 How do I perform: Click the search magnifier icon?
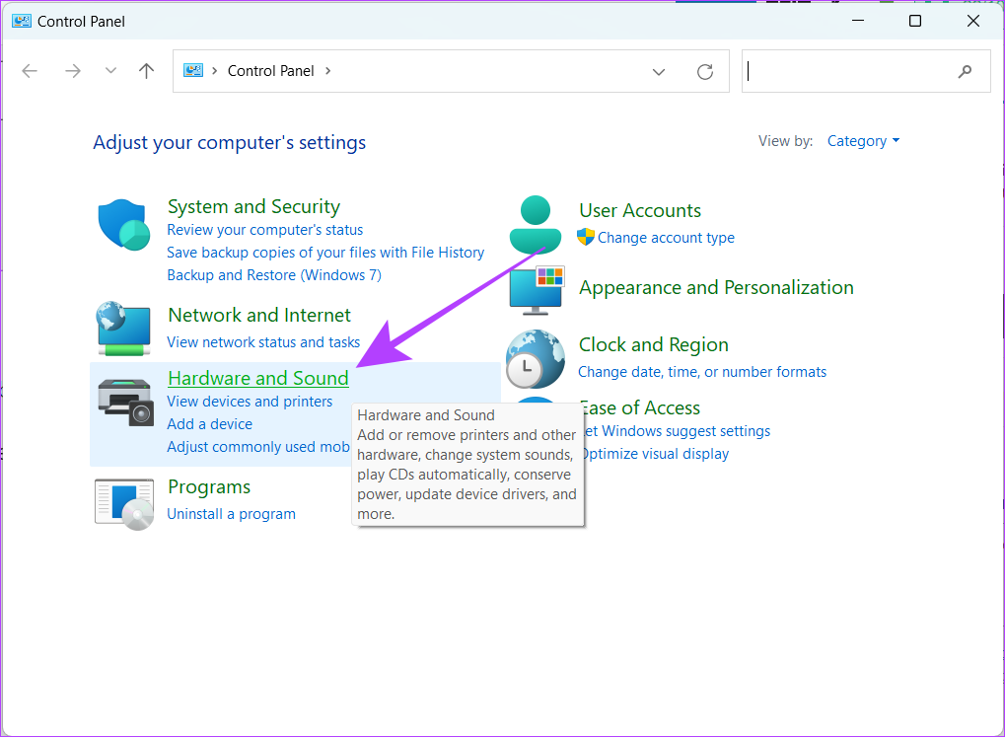[x=964, y=71]
